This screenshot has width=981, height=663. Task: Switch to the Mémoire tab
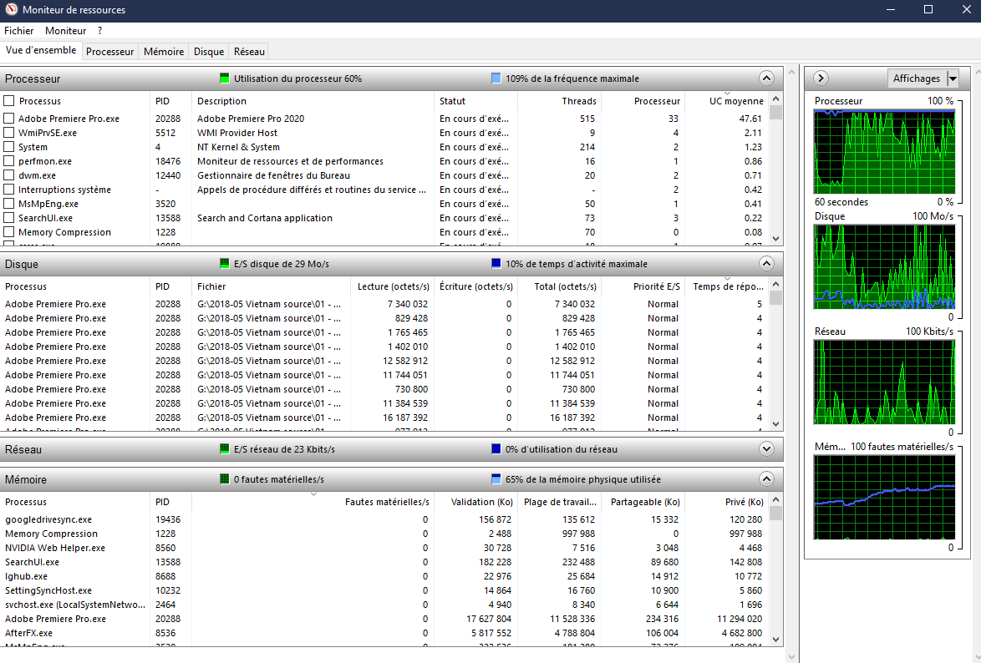coord(164,52)
